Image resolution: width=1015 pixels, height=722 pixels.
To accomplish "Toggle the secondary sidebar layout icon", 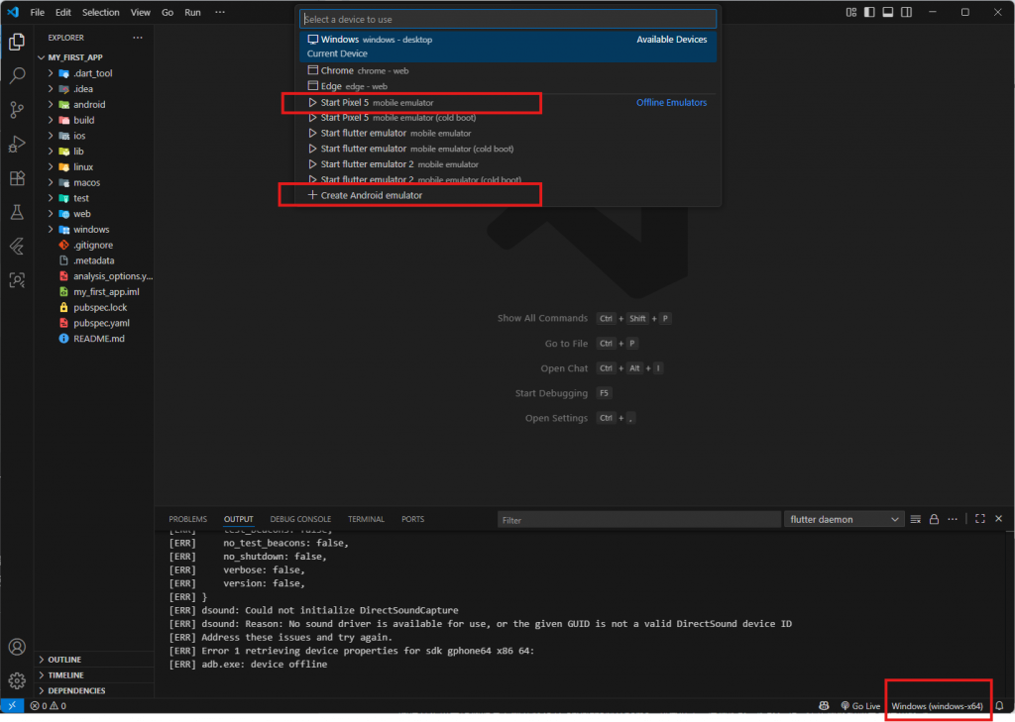I will coord(906,12).
